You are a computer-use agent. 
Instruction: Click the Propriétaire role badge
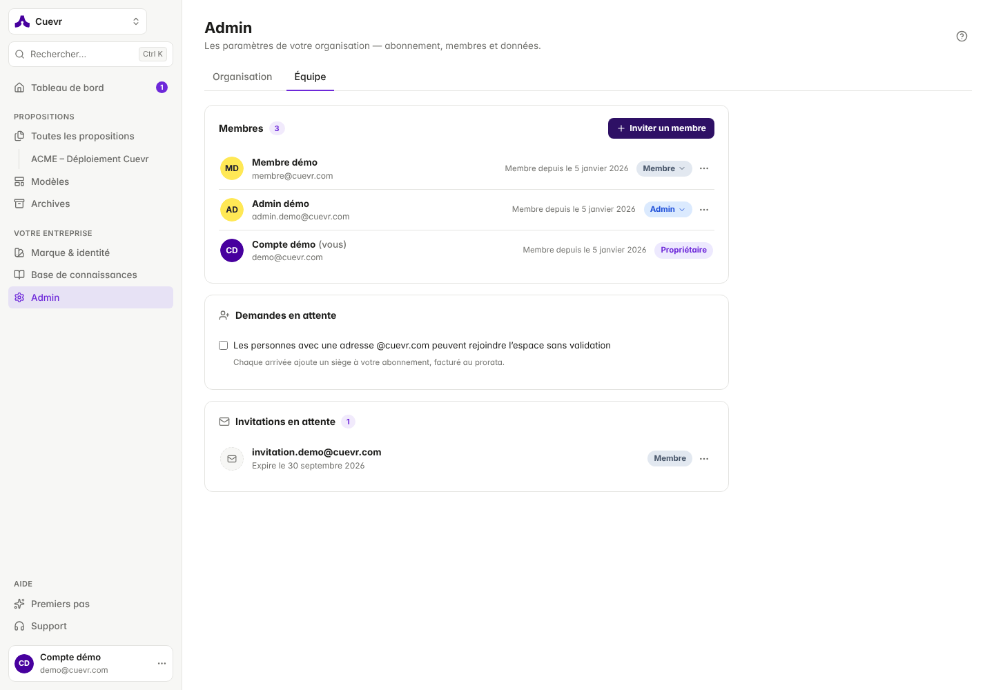pyautogui.click(x=683, y=250)
